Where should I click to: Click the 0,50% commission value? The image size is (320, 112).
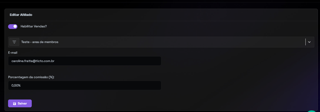(16, 85)
